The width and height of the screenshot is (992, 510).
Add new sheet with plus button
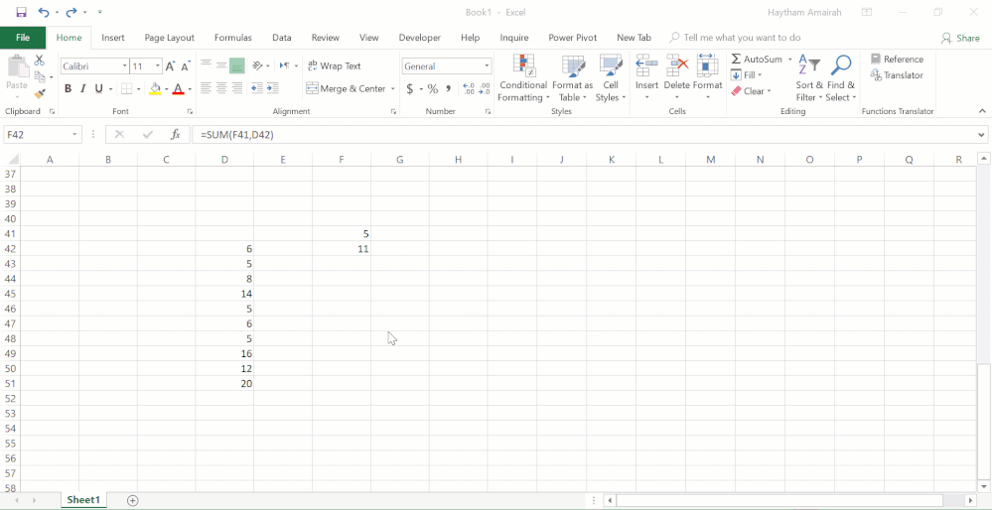tap(132, 500)
